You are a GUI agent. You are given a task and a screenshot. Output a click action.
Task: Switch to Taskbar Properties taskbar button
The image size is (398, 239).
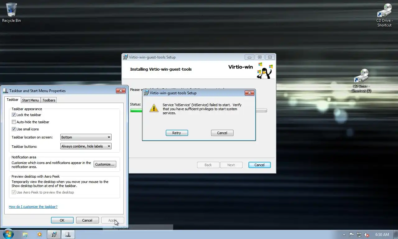click(68, 235)
